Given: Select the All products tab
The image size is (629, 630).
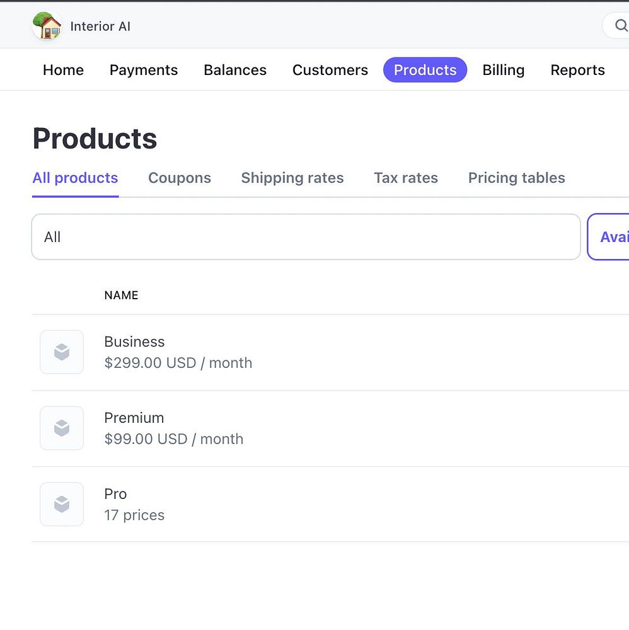Looking at the screenshot, I should [x=75, y=178].
